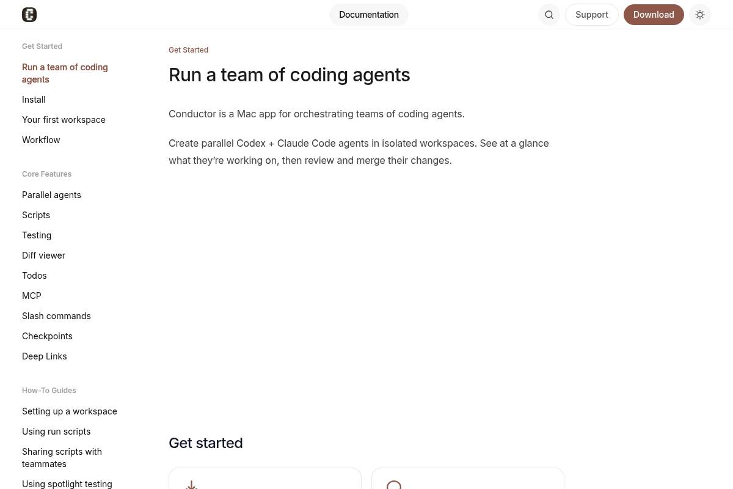Screen dimensions: 733x489
Task: Click the Conductor logo icon
Action: (29, 15)
